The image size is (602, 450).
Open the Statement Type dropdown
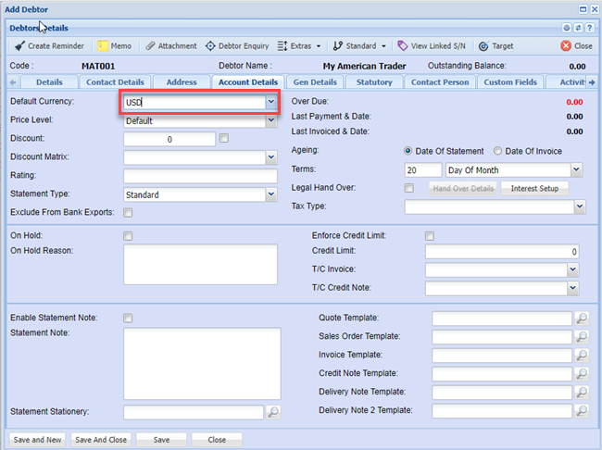pos(270,194)
